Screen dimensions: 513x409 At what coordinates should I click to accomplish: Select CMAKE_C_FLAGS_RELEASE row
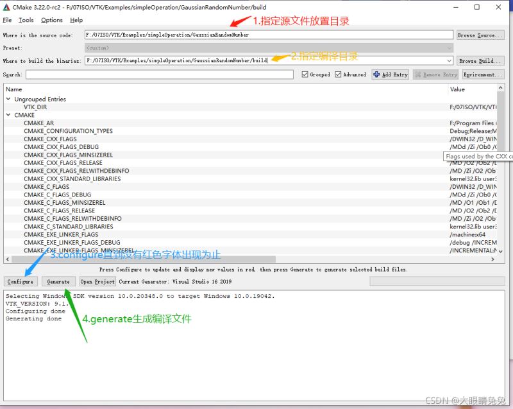pyautogui.click(x=250, y=211)
